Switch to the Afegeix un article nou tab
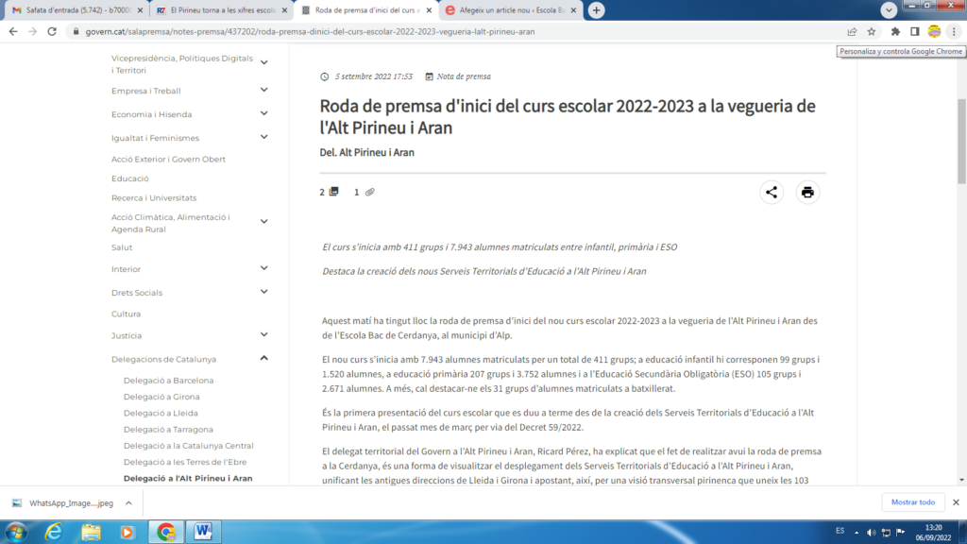 coord(508,10)
